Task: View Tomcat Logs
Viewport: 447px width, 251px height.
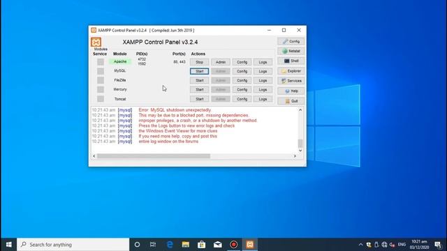Action: point(263,99)
